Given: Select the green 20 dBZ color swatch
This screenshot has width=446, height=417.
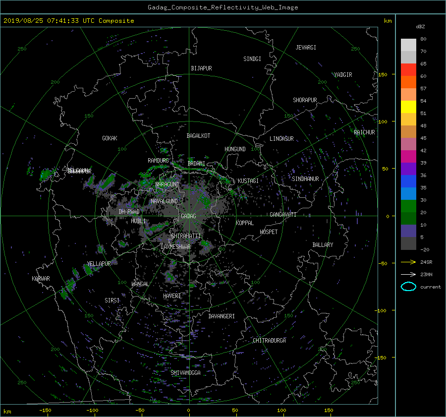Looking at the screenshot, I should tap(408, 206).
